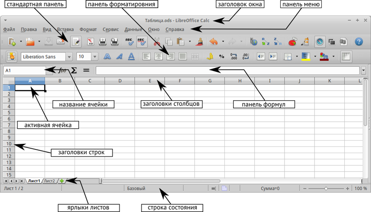Click the Percent number format icon
Screen dimensions: 371x212
222,57
